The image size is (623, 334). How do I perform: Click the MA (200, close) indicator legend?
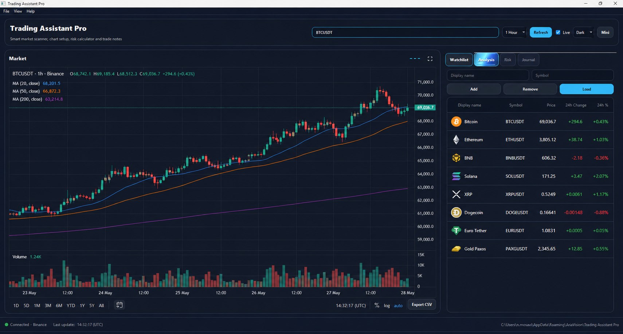click(38, 99)
